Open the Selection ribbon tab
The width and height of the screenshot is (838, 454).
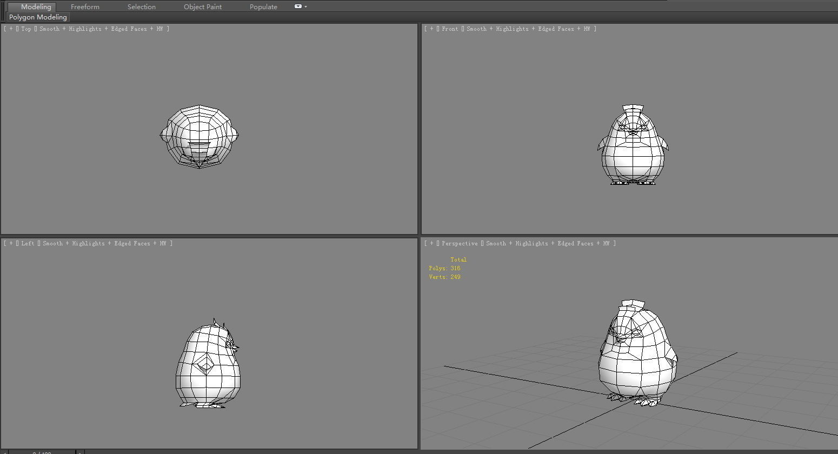[142, 6]
